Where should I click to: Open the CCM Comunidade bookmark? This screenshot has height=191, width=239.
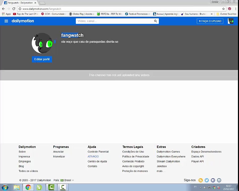tap(54, 14)
